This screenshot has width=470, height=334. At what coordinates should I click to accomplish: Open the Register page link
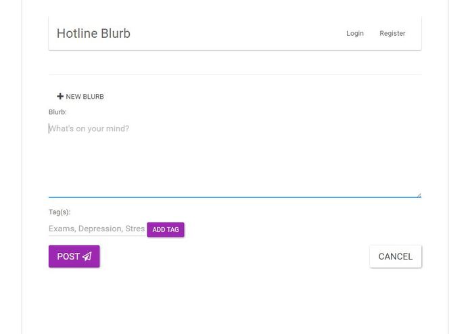pos(392,33)
